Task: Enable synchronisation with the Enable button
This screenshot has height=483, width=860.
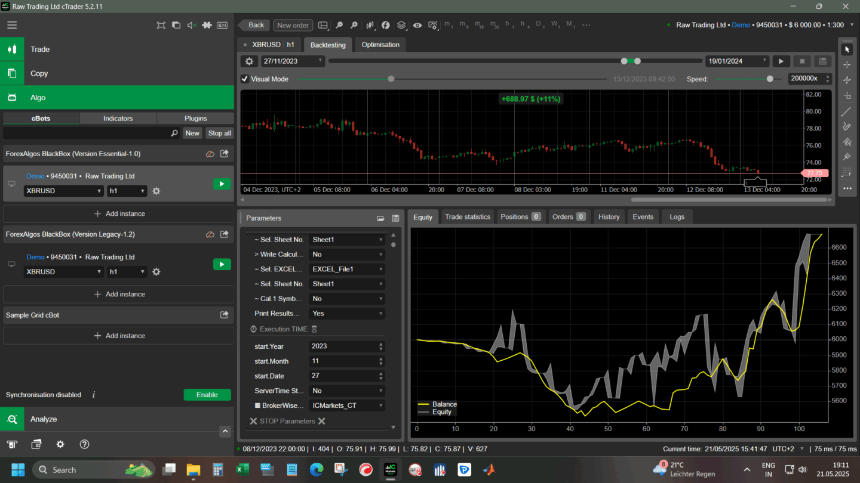Action: [207, 395]
